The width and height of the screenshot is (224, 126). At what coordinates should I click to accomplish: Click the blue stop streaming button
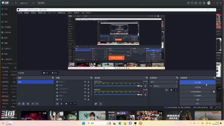[x=198, y=82]
